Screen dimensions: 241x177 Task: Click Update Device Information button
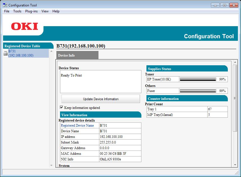pyautogui.click(x=101, y=99)
